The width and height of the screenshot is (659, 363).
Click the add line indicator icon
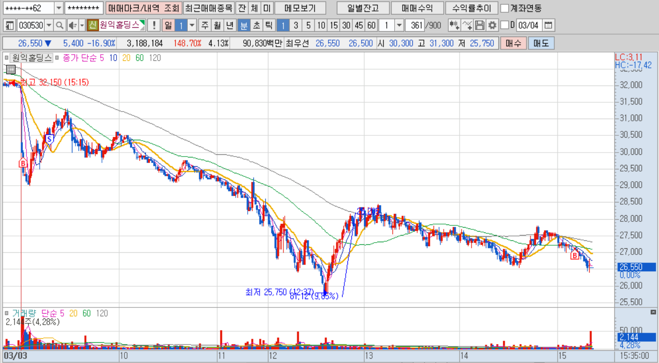click(467, 26)
